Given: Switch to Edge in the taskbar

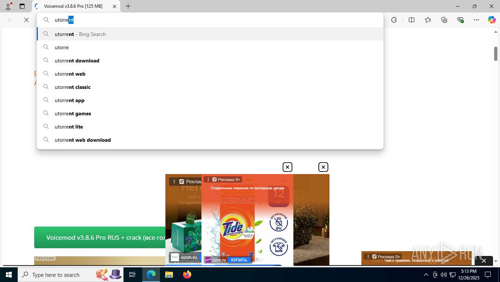Looking at the screenshot, I should [x=151, y=275].
